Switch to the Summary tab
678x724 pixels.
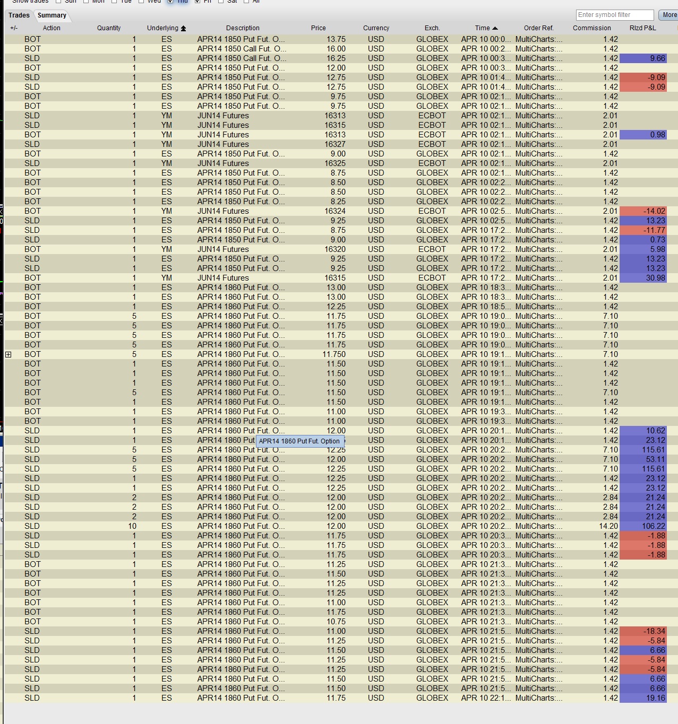[52, 15]
